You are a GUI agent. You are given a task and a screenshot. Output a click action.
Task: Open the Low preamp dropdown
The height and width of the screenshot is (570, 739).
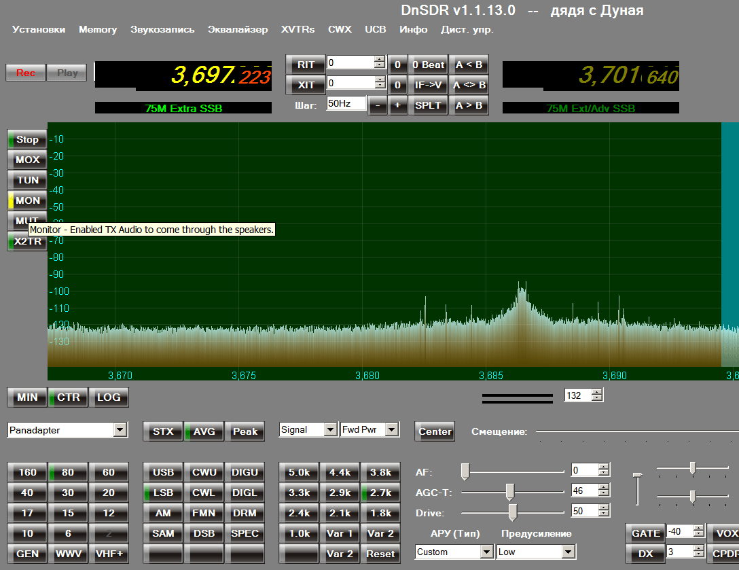tap(568, 552)
